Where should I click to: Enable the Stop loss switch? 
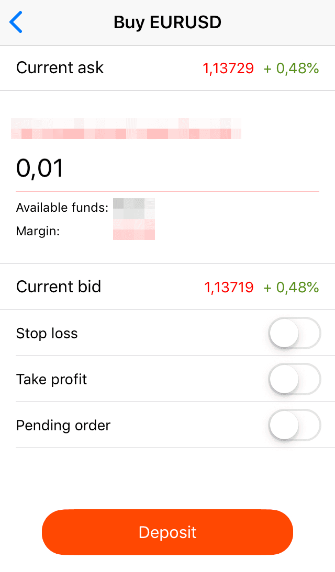tap(294, 333)
